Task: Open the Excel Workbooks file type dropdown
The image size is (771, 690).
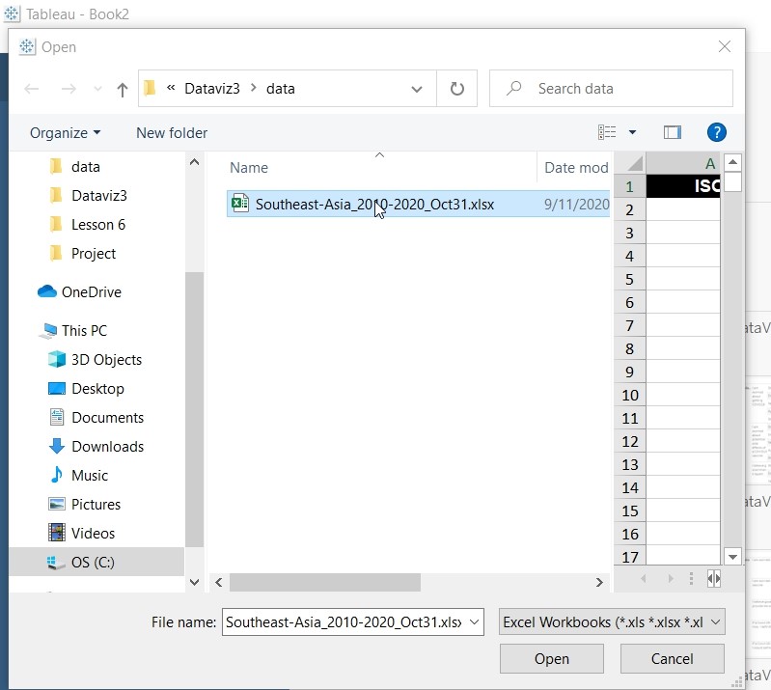Action: click(x=612, y=622)
